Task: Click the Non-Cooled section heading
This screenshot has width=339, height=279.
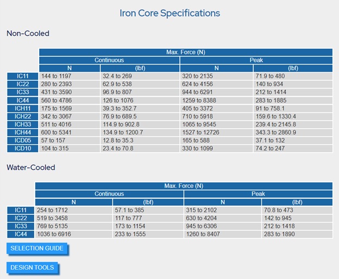Action: [x=28, y=34]
